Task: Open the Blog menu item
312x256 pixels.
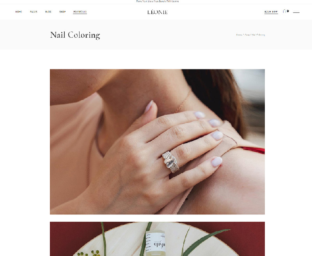Action: pos(48,12)
